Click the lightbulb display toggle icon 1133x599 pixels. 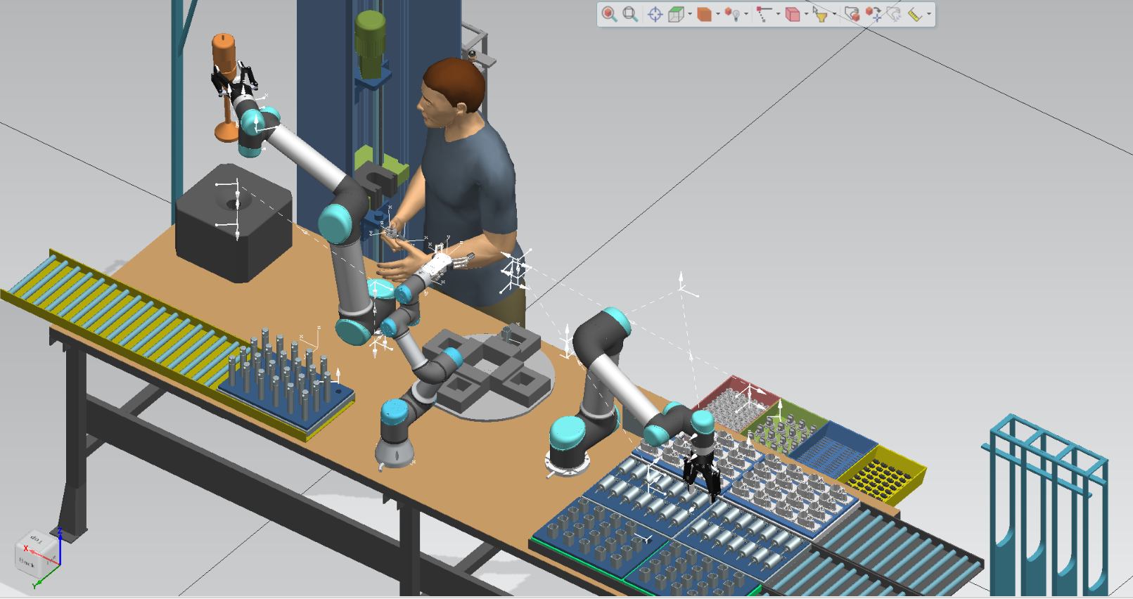coord(733,14)
